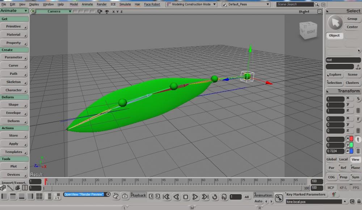
Task: Open the viewport eye display options
Action: (x=107, y=12)
